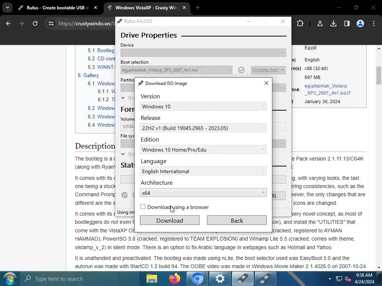
Task: Click the Rufus DOWNLOAD button
Action: tap(265, 70)
